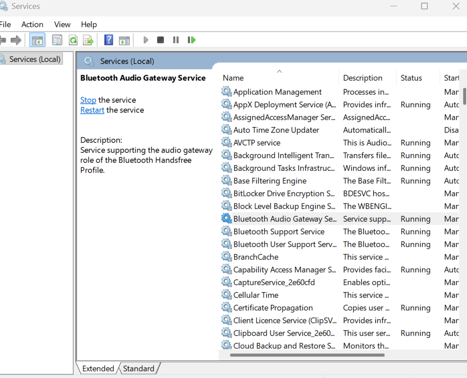Click gear icon beside AVCTP service
Viewport: 467px width, 378px height.
tap(227, 142)
